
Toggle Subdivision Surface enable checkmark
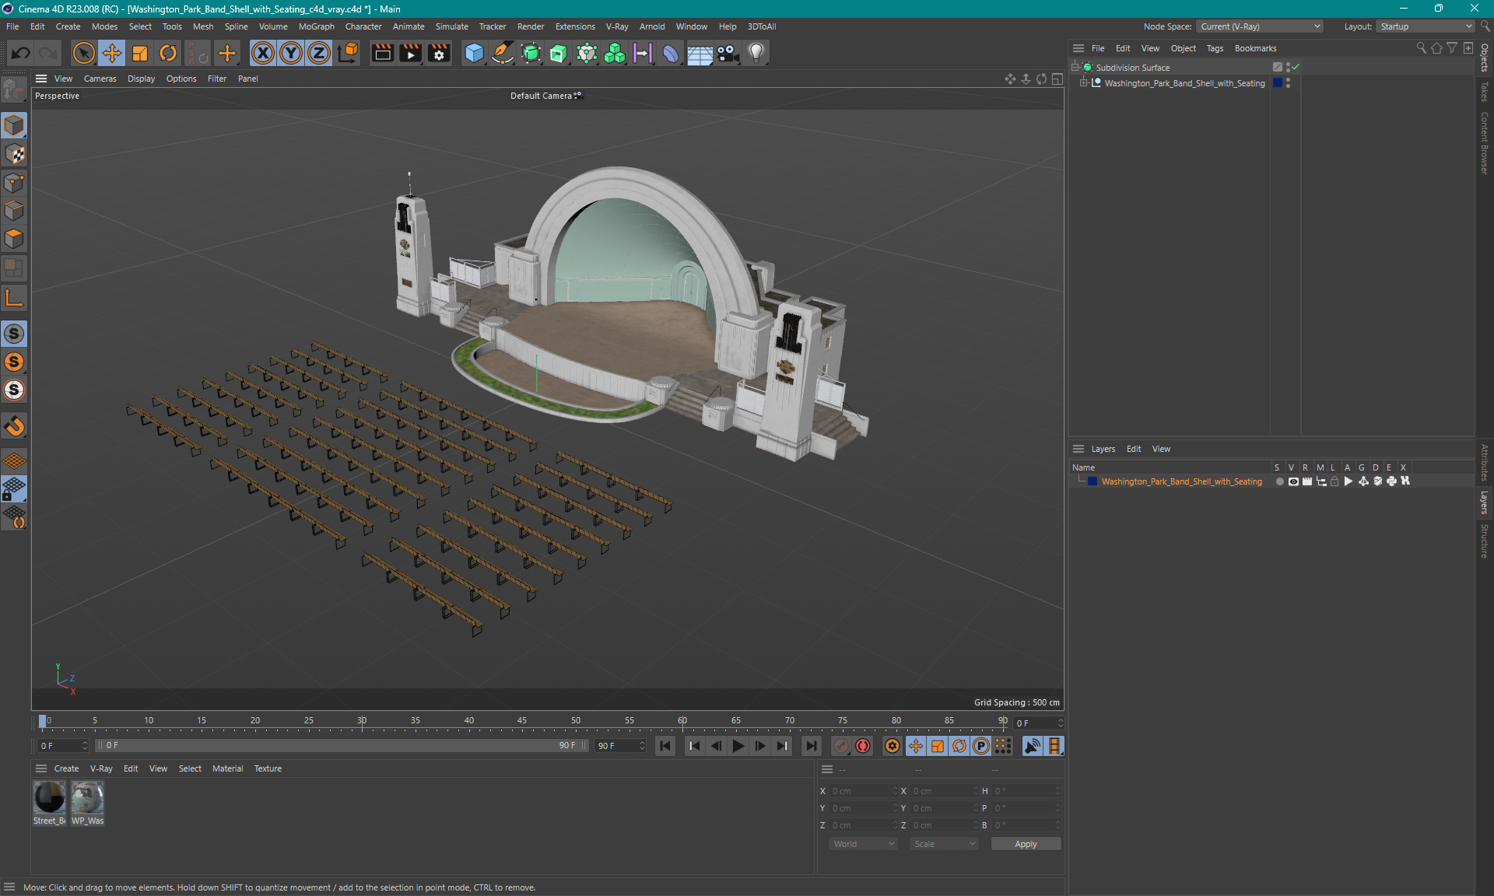[1296, 68]
